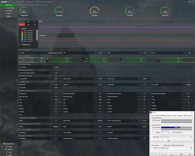Viewport: 195px width, 156px height.
Task: Switch to Profile 2
Action: pos(9,16)
